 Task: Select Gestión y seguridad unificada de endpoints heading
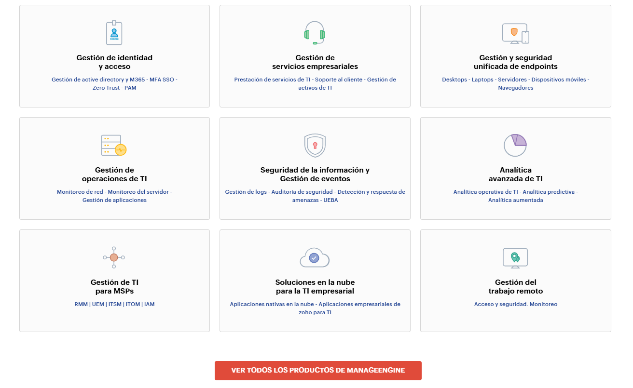[x=515, y=62]
